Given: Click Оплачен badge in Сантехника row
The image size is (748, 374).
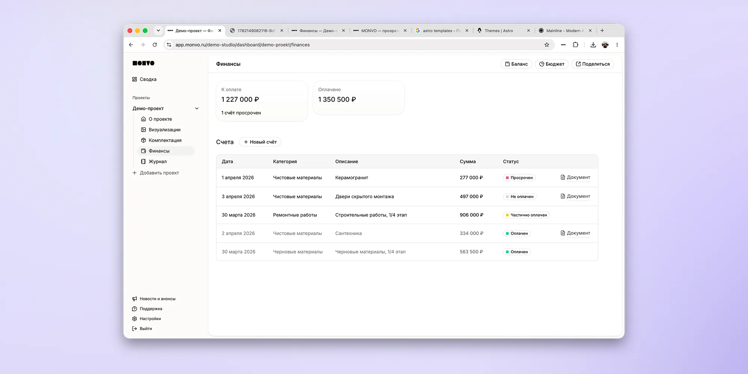Looking at the screenshot, I should click(516, 233).
